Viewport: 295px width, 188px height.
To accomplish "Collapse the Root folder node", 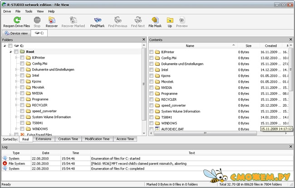I will 10,52.
